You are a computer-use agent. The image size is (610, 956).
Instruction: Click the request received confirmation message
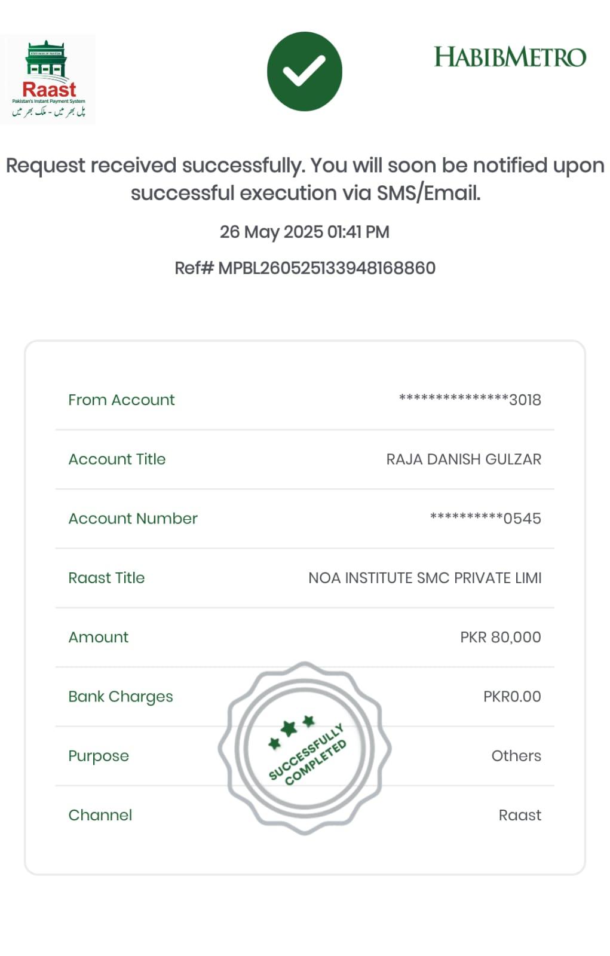click(305, 179)
